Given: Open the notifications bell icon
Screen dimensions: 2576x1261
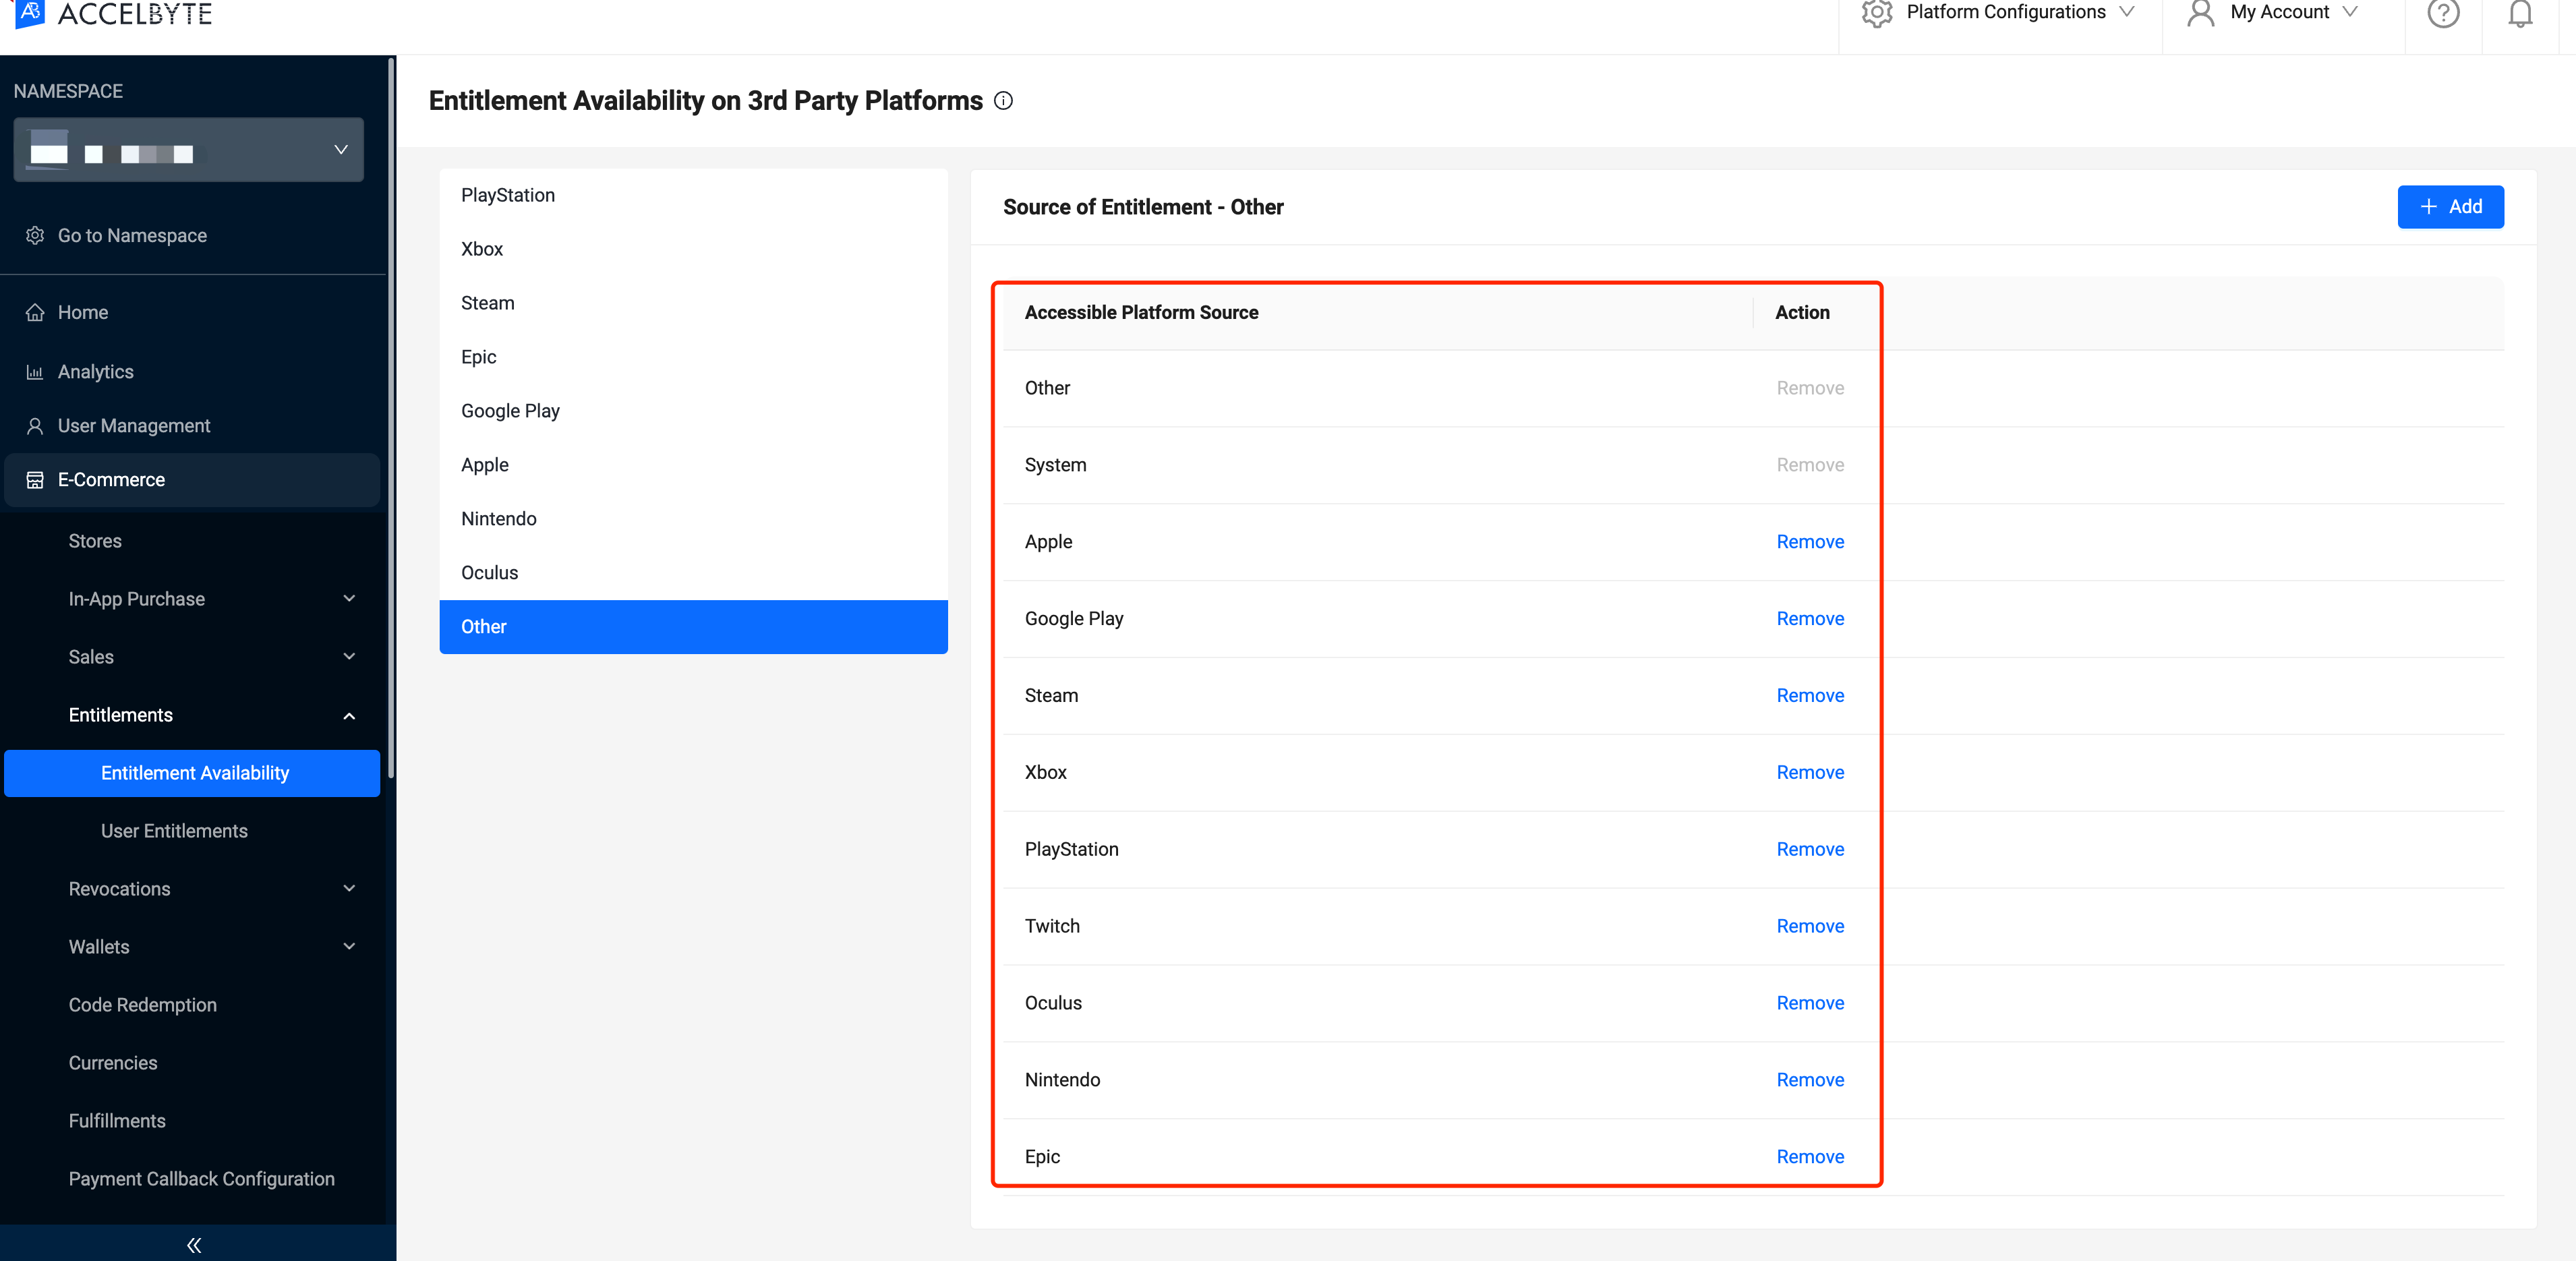Looking at the screenshot, I should tap(2520, 13).
